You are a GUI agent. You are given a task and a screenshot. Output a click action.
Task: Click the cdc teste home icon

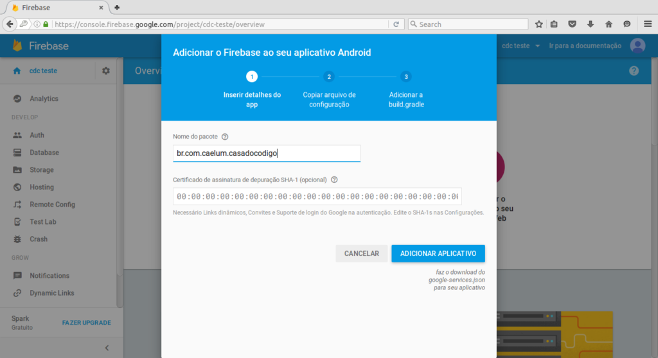17,71
